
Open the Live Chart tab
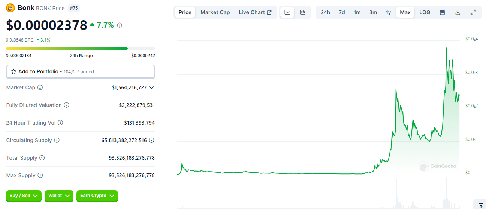pos(255,12)
